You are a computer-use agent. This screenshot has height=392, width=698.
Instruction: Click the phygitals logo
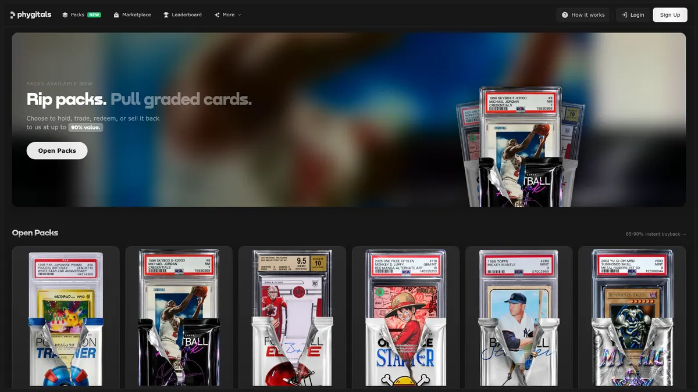click(30, 15)
